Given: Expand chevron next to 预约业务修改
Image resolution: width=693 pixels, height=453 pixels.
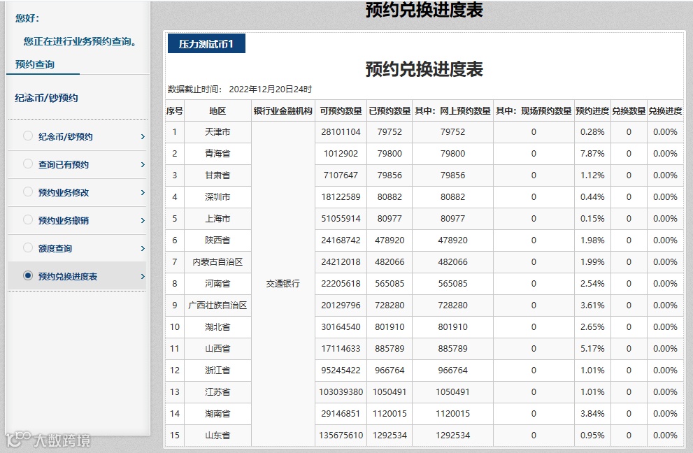Looking at the screenshot, I should click(x=143, y=192).
